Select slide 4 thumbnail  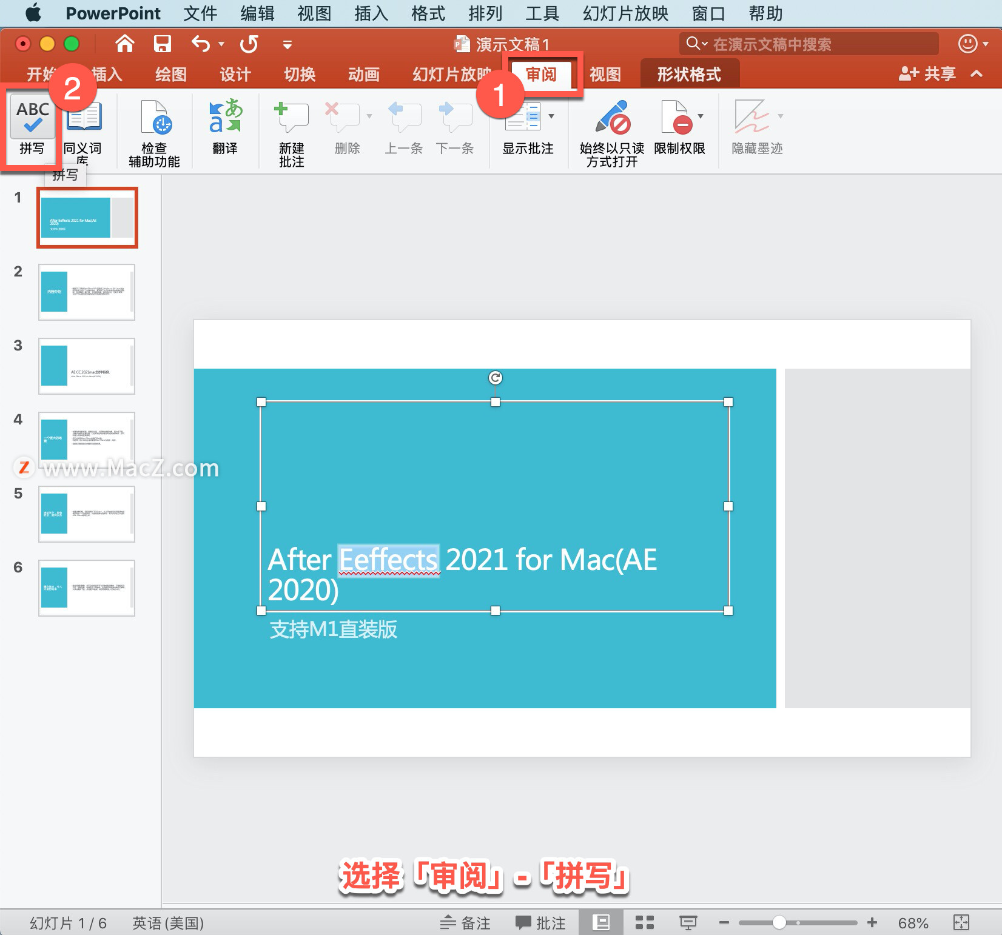[87, 440]
